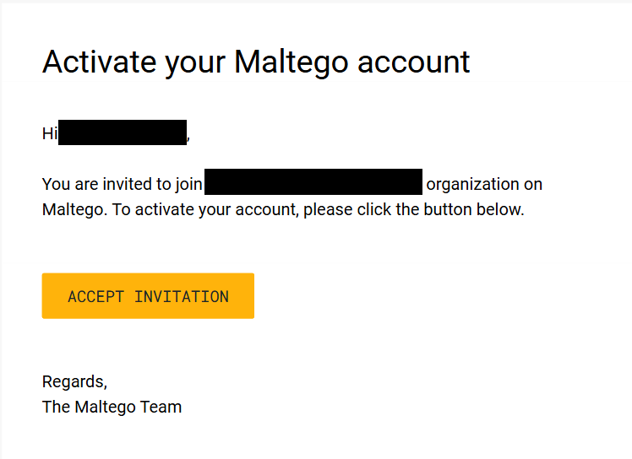Click the "Activate your Maltego account" heading
632x459 pixels.
pyautogui.click(x=256, y=62)
